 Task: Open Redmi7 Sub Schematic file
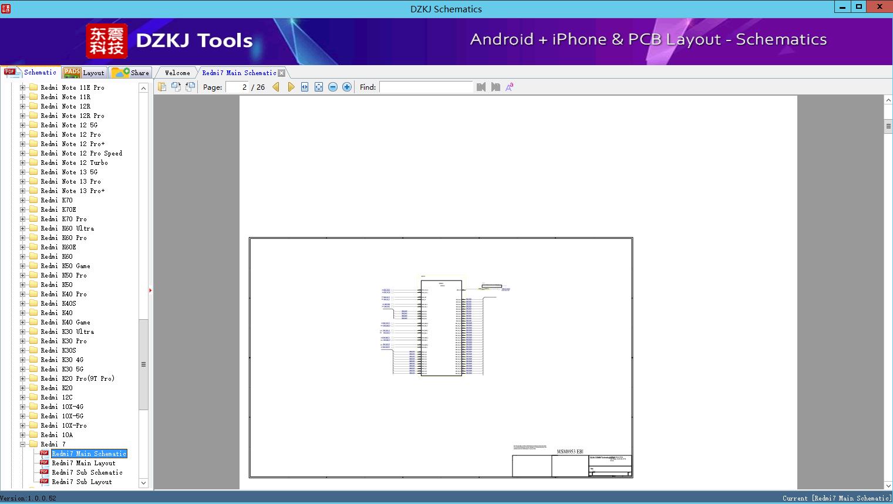tap(87, 472)
